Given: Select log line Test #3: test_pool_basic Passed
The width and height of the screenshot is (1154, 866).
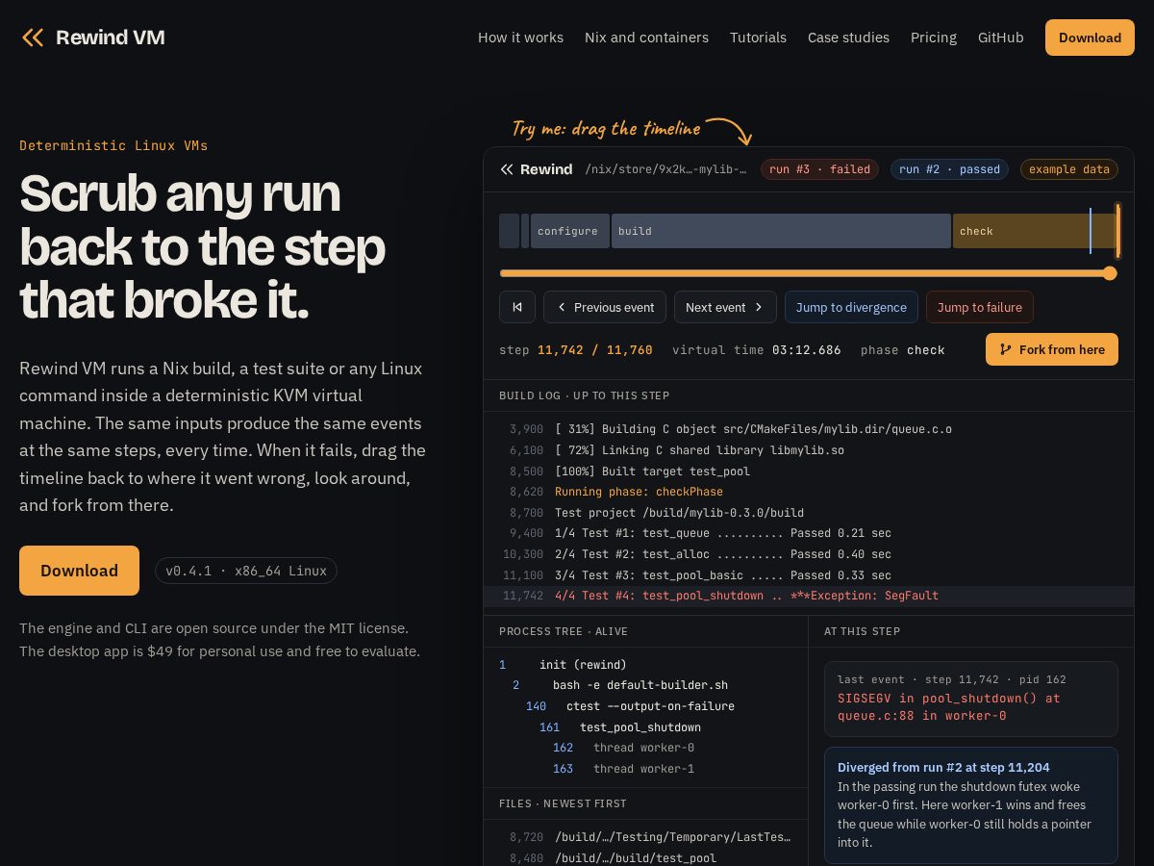Looking at the screenshot, I should click(809, 575).
